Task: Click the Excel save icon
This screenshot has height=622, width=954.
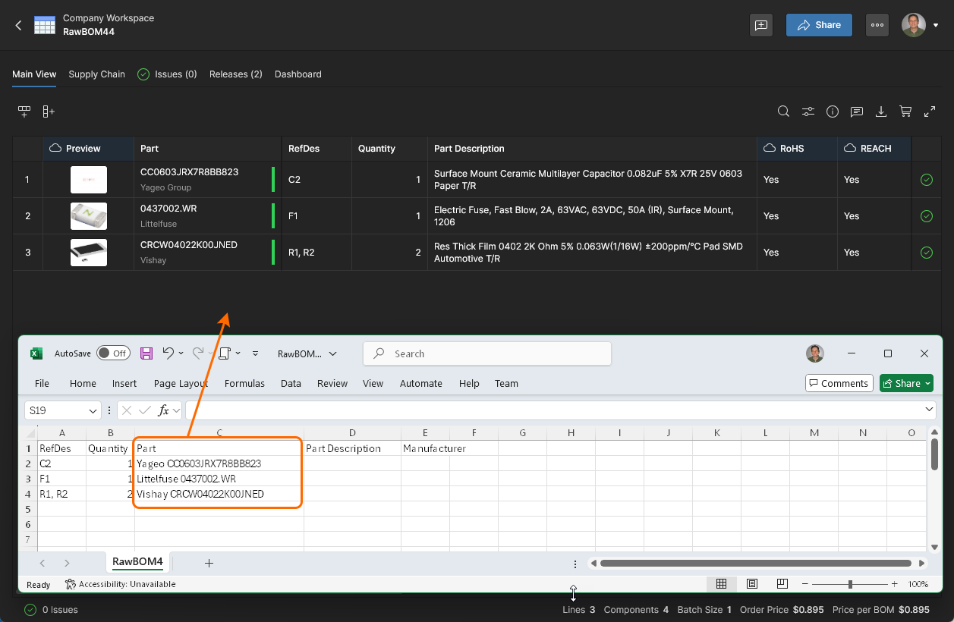Action: coord(146,353)
